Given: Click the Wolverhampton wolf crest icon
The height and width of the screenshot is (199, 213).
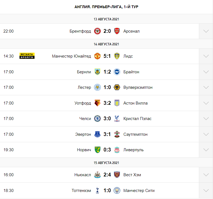Looking at the screenshot, I should pos(117,87).
